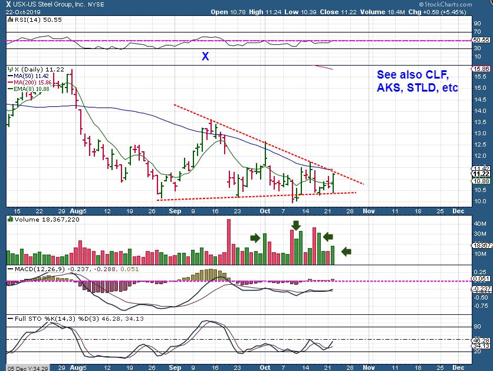Click the green down arrow above volume bars
Image resolution: width=493 pixels, height=371 pixels.
pos(296,225)
